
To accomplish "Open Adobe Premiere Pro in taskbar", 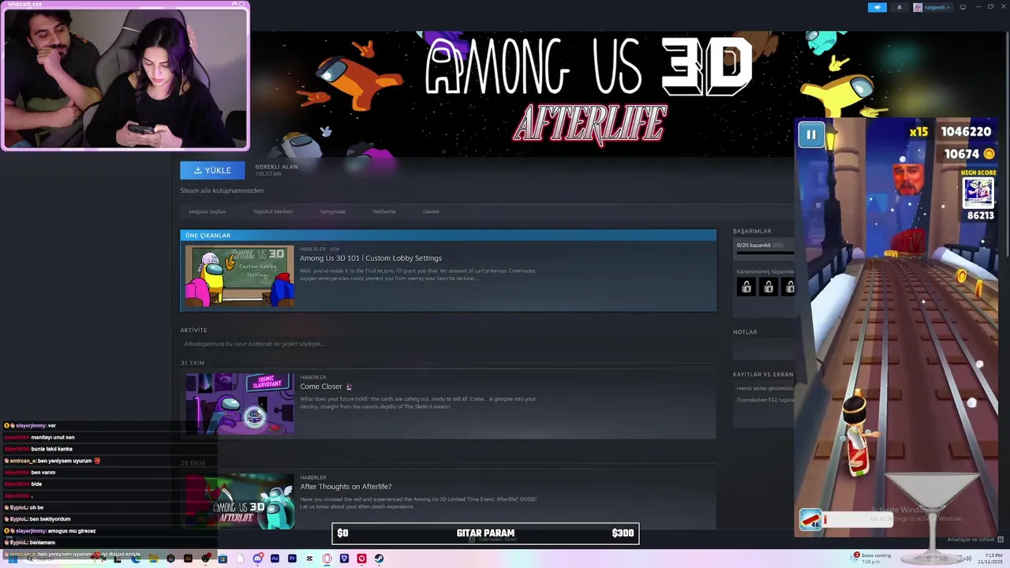I will [x=292, y=559].
